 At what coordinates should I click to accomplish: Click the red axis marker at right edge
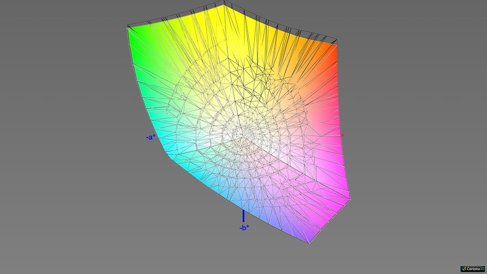coord(342,136)
